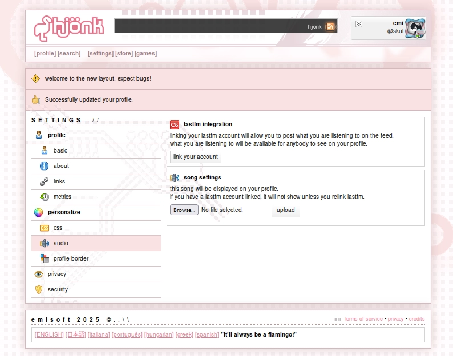Open the [games] nav link
Viewport: 453px width, 356px height.
pyautogui.click(x=146, y=53)
